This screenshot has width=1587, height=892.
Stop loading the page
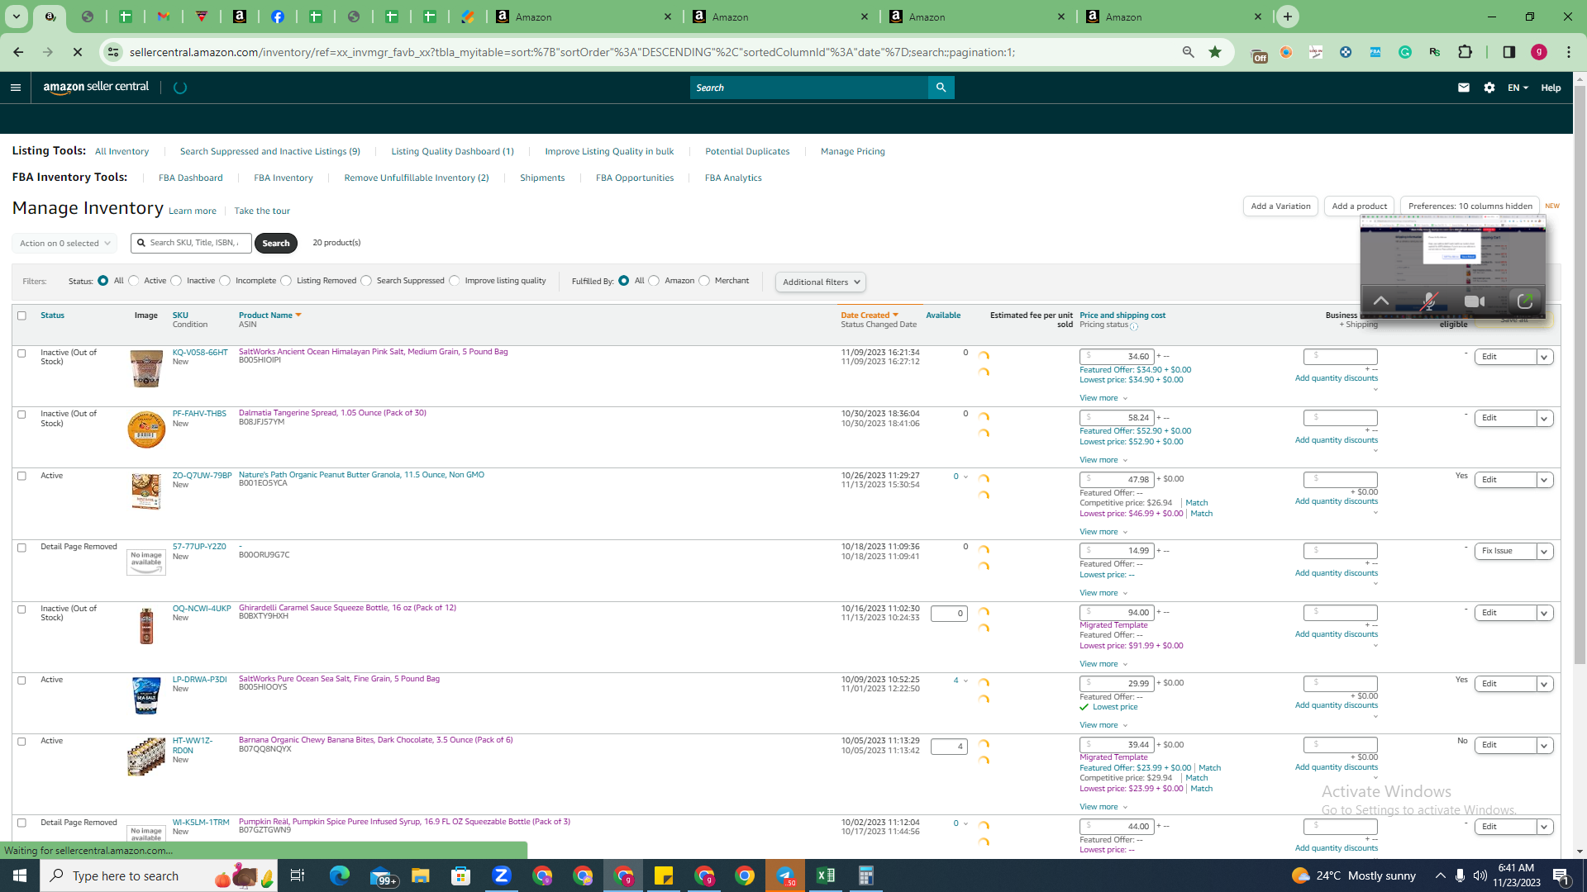(x=78, y=52)
